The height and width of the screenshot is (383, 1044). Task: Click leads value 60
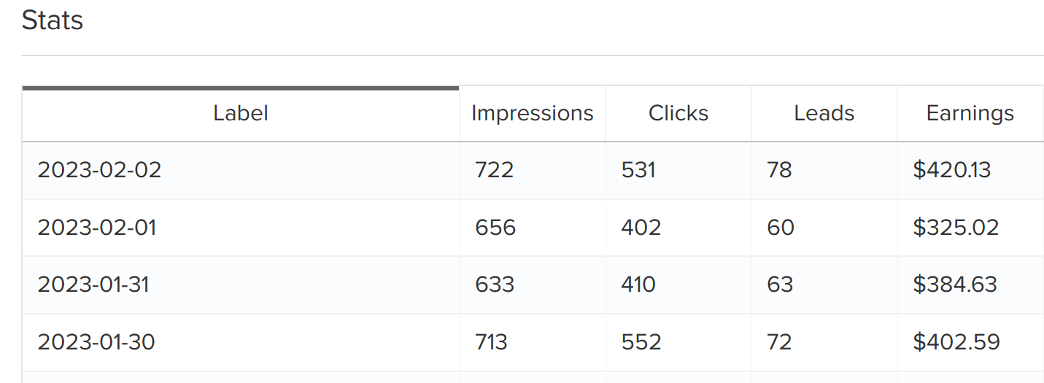coord(781,228)
